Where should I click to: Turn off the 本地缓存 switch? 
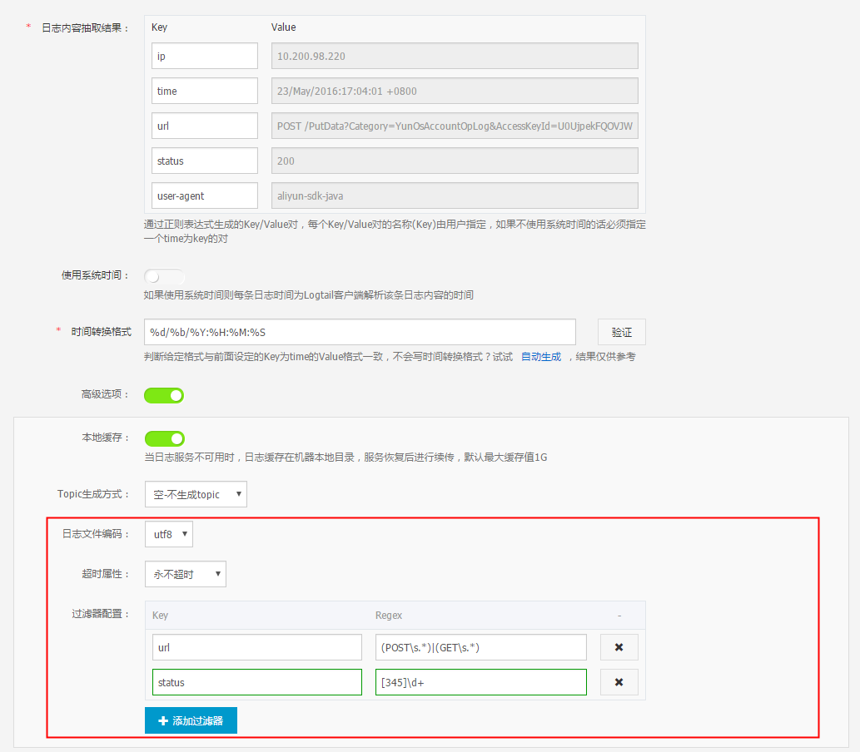pyautogui.click(x=163, y=438)
